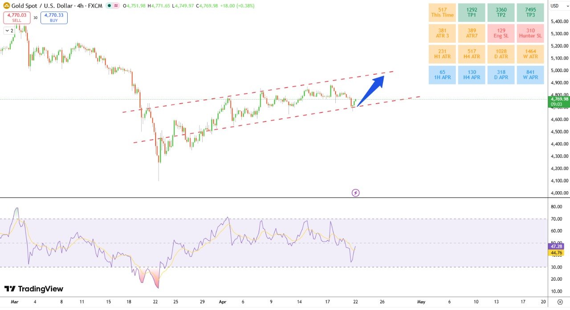Click the blue upward arrow drawing
The image size is (570, 310).
tap(370, 91)
